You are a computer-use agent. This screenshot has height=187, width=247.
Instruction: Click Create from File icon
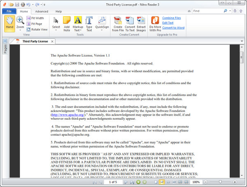[x=118, y=23]
